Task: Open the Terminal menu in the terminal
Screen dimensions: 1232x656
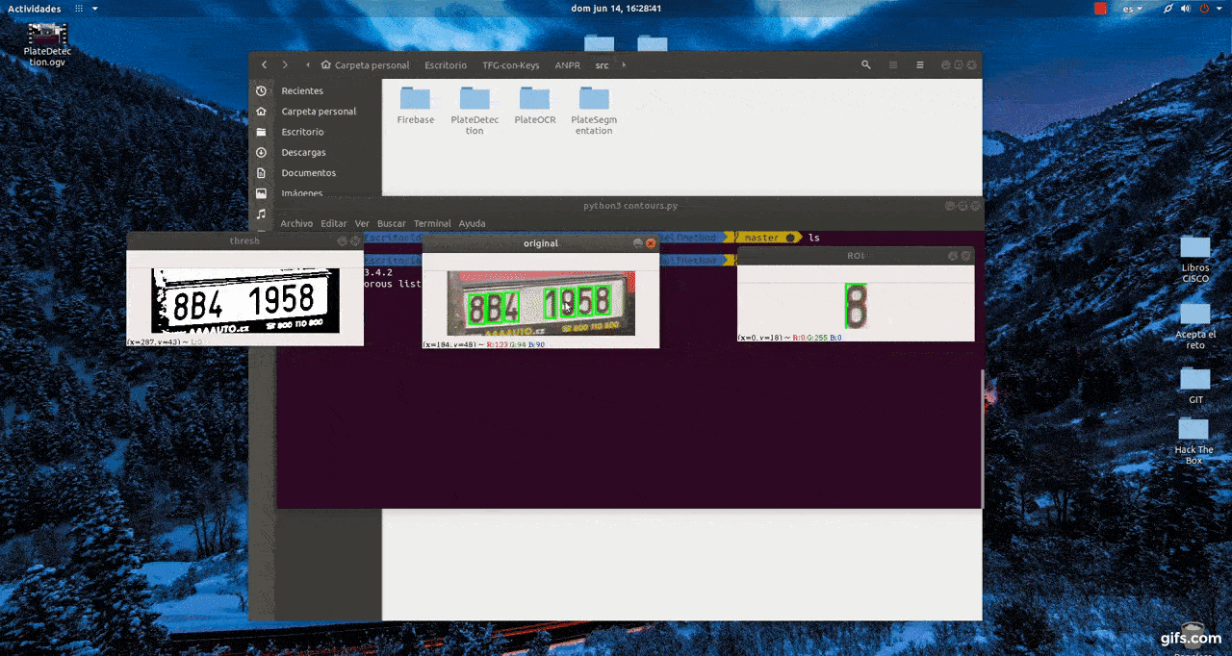Action: [432, 223]
